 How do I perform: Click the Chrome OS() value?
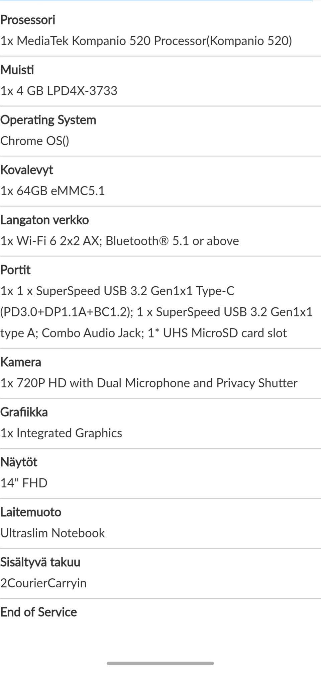[x=35, y=141]
